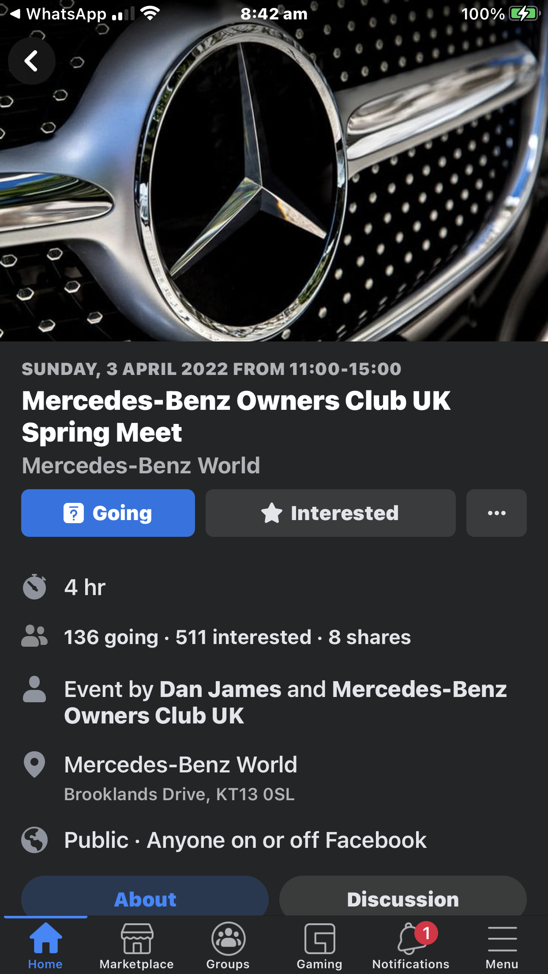Switch to the Discussion tab

[x=403, y=899]
